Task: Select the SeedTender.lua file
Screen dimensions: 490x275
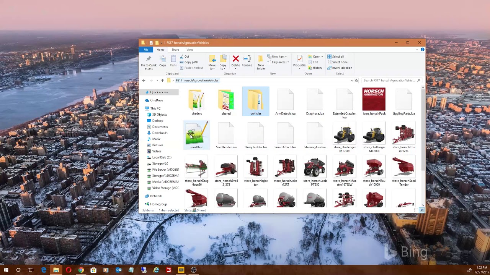Action: (x=226, y=136)
